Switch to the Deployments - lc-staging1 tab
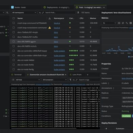This screenshot has width=133, height=133. tap(58, 7)
